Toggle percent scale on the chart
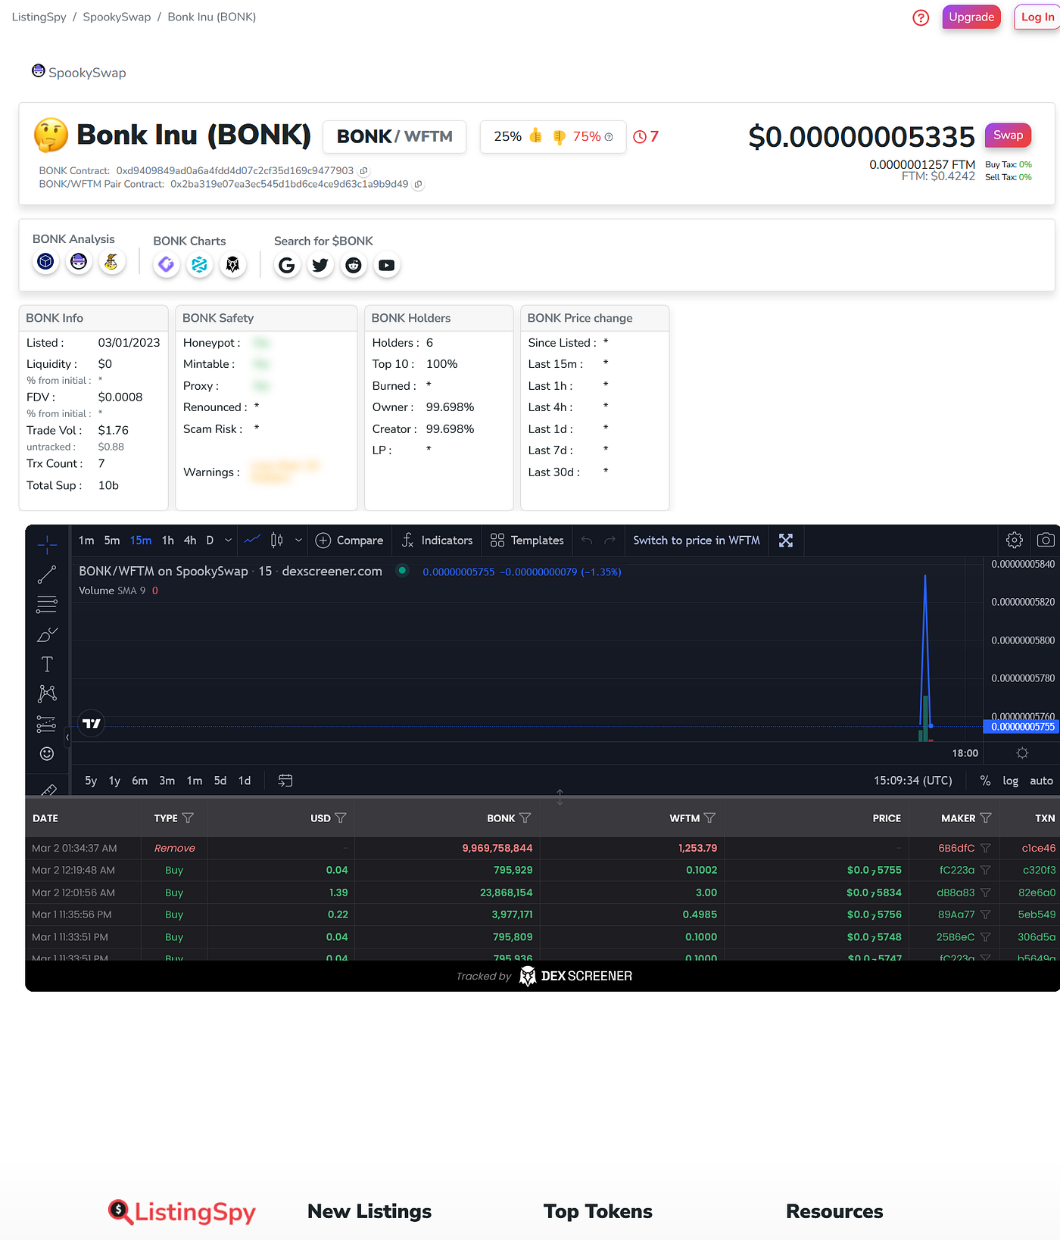Image resolution: width=1060 pixels, height=1240 pixels. [985, 780]
